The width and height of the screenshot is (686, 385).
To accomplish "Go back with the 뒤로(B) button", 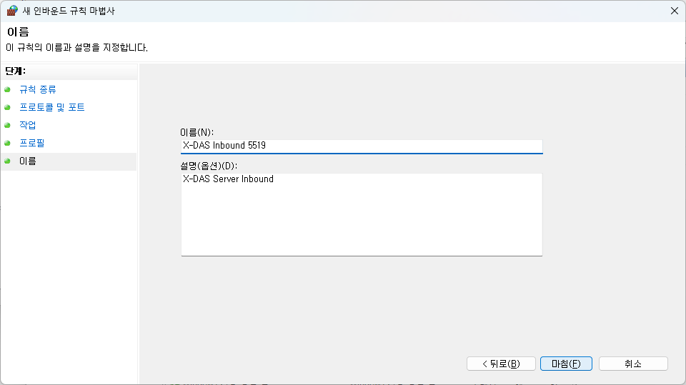I will (501, 364).
